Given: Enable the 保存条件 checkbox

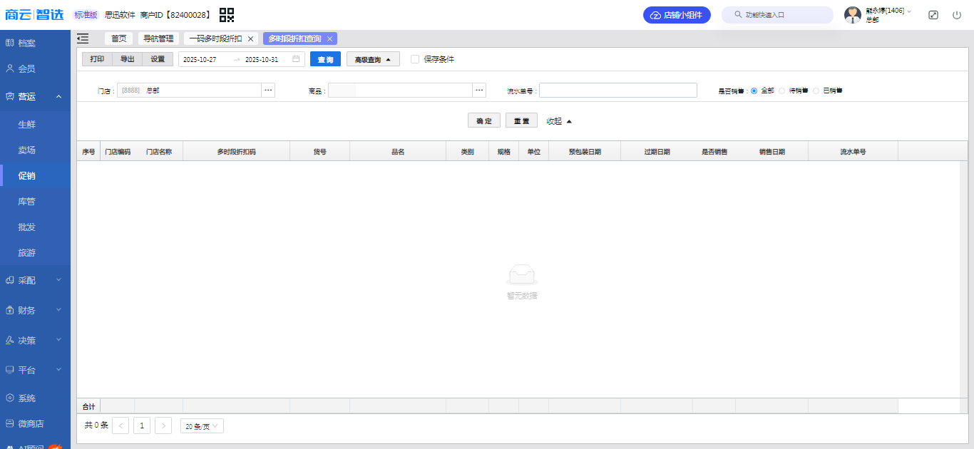Looking at the screenshot, I should (415, 59).
